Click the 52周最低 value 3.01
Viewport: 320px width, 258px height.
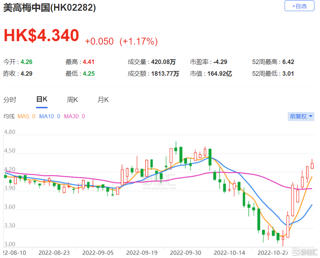(x=288, y=74)
